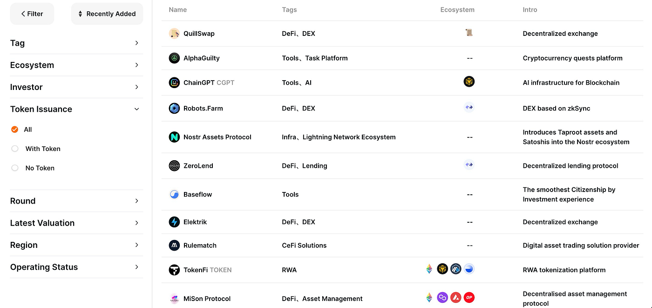Open the AlphaGuilty project link
Viewport: 652px width, 308px height.
point(202,58)
